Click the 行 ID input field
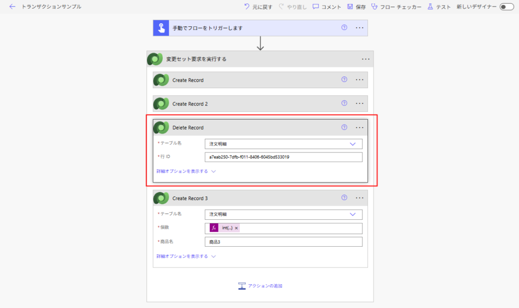This screenshot has height=308, width=519. [x=283, y=157]
